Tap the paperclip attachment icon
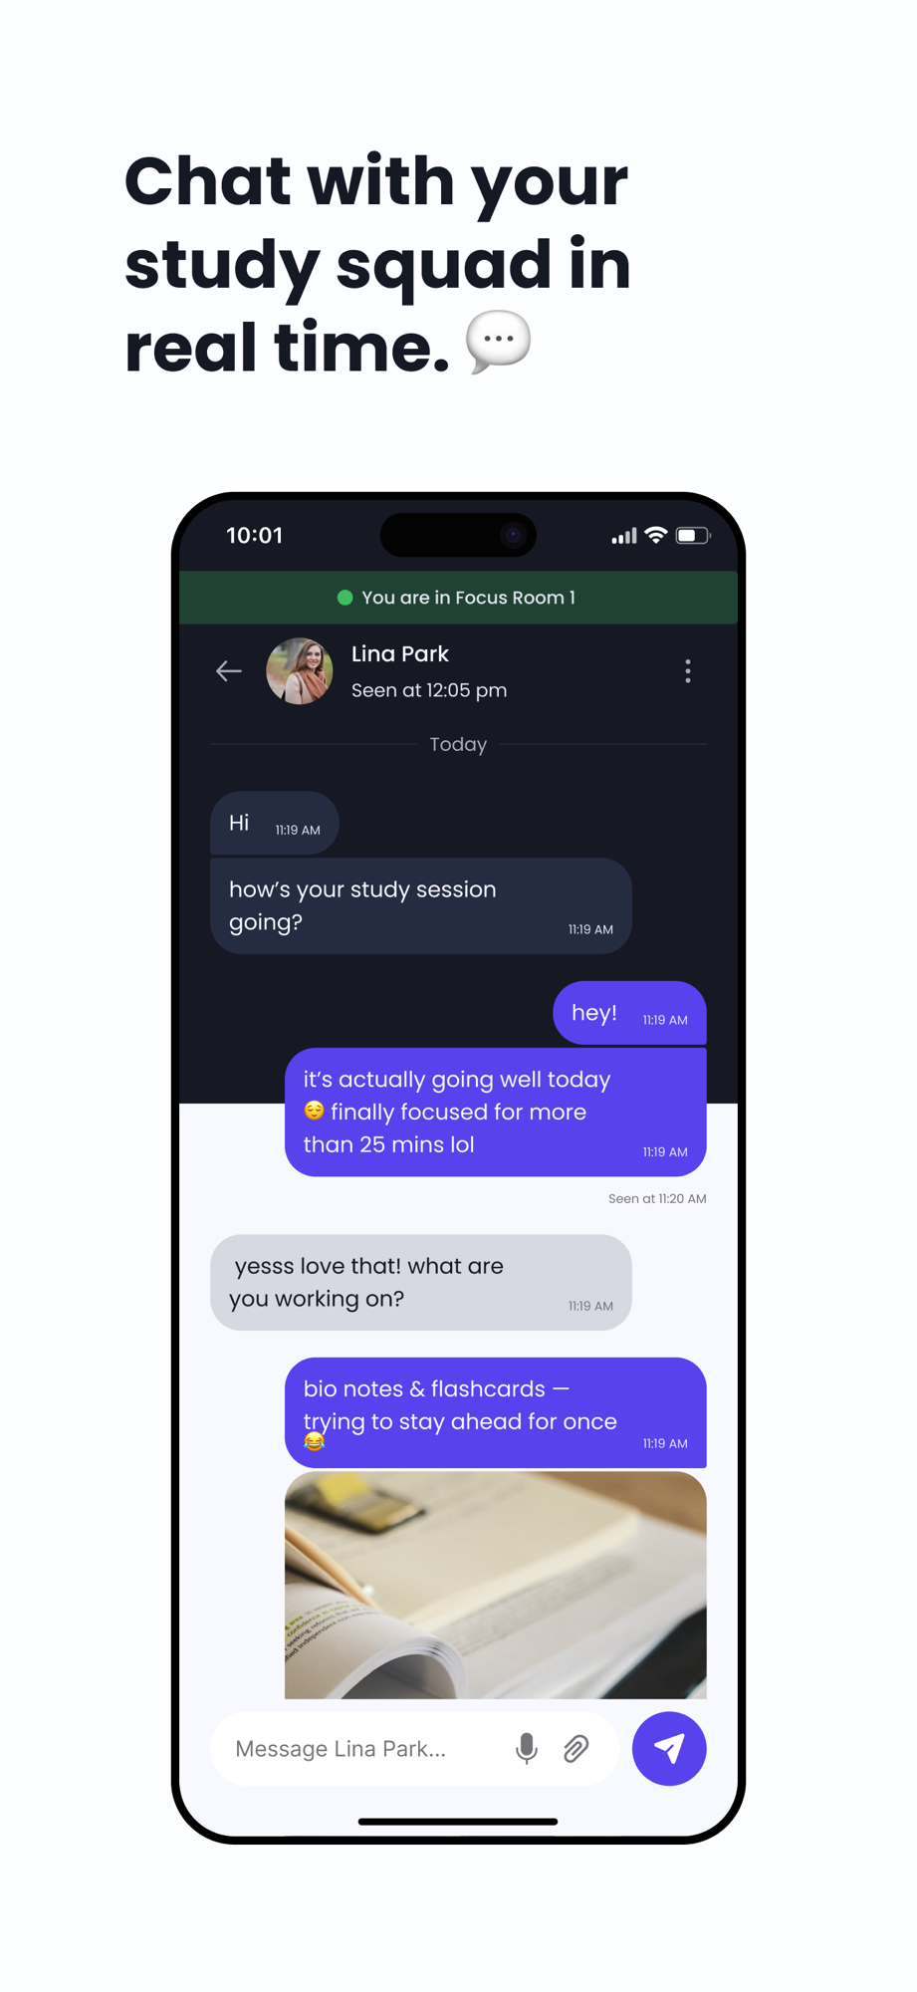Screen dimensions: 917x1992 tap(576, 1748)
